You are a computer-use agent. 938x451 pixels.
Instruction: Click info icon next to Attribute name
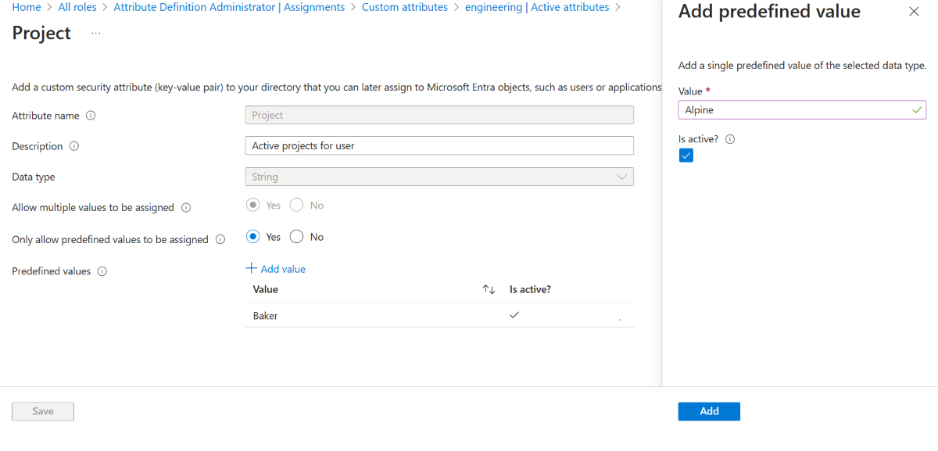click(91, 116)
